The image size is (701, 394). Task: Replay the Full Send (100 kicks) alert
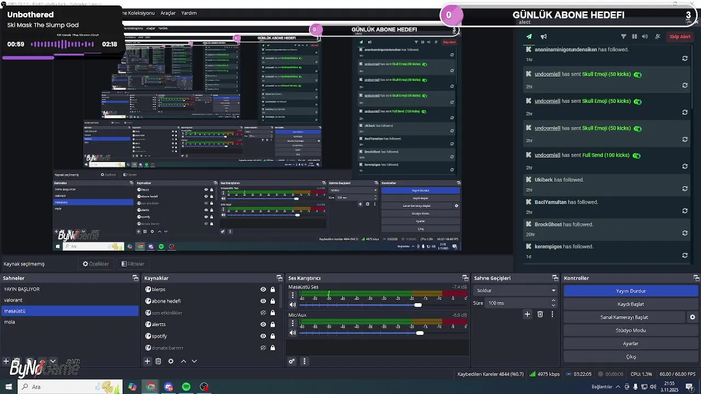685,166
